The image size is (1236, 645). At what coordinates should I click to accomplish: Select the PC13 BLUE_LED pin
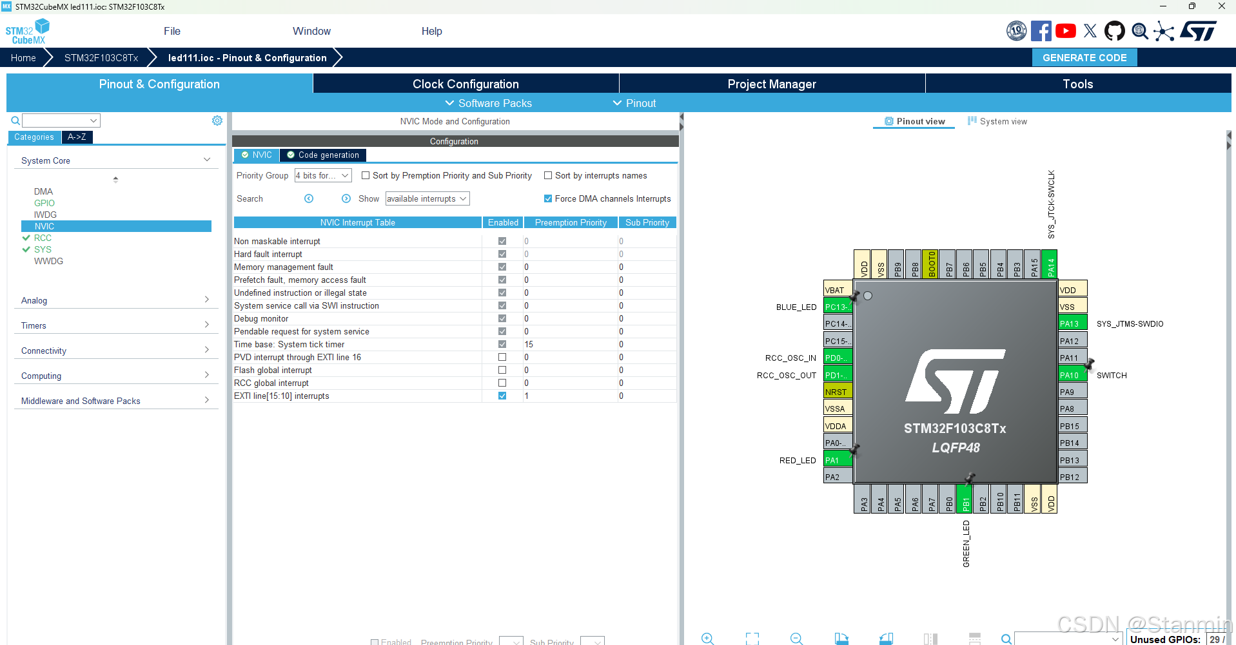tap(838, 307)
